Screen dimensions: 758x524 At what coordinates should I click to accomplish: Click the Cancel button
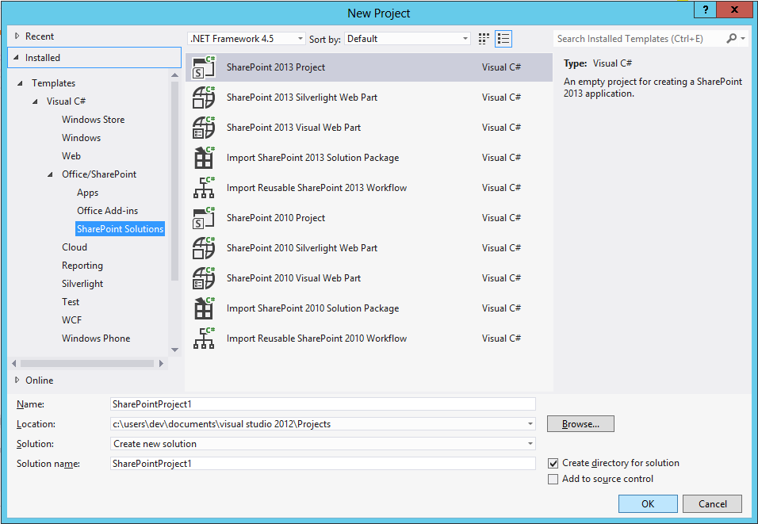713,503
